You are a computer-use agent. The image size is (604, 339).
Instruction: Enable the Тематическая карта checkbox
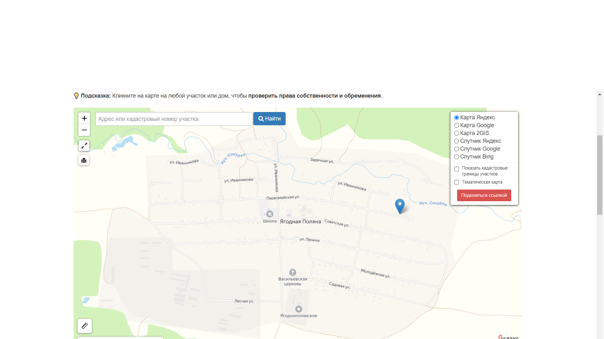pyautogui.click(x=456, y=182)
